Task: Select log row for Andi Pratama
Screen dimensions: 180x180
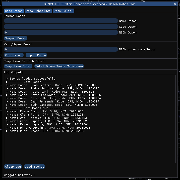Action: (46, 118)
